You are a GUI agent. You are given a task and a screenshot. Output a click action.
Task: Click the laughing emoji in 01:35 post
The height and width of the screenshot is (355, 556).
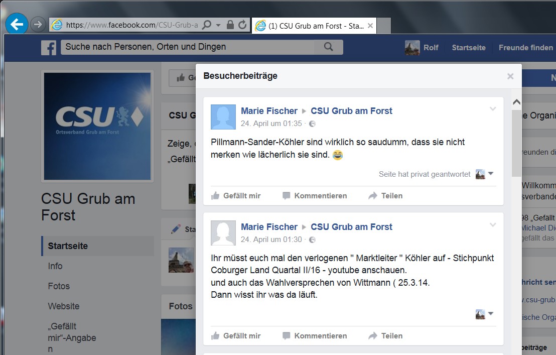pos(338,155)
